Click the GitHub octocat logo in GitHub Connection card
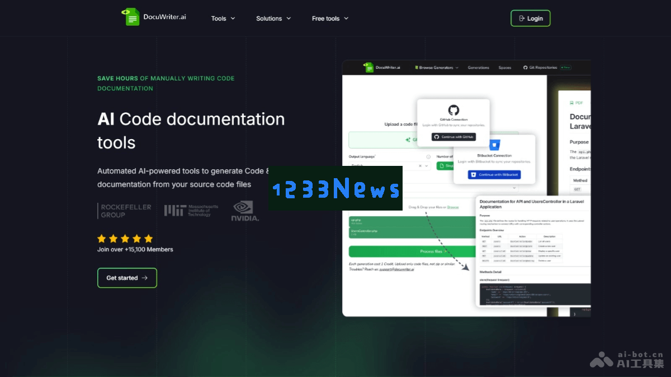This screenshot has width=671, height=377. coord(453,110)
